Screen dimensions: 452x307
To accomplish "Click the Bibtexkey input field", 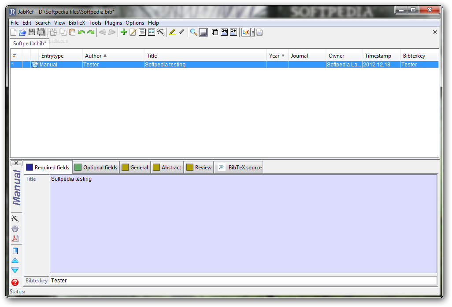I will (x=243, y=281).
